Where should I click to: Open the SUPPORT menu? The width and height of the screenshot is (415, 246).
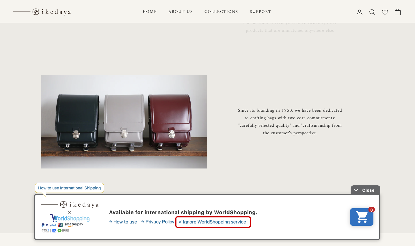[260, 12]
